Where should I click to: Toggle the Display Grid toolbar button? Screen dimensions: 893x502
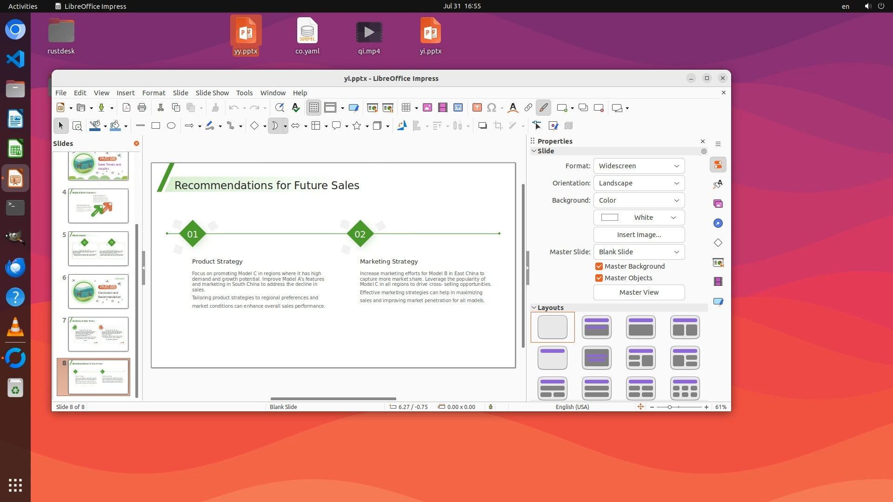pyautogui.click(x=314, y=108)
